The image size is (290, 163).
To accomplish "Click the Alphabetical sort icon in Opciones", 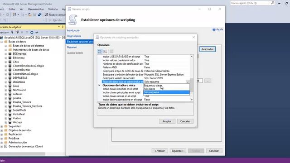I will coord(105,51).
